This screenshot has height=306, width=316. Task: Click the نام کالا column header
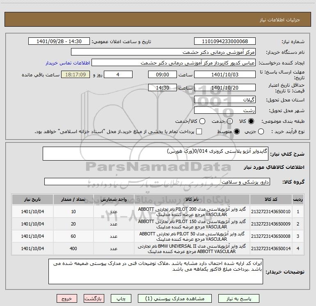tap(192, 199)
